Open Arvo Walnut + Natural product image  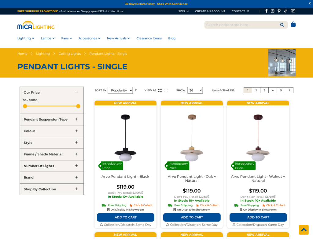tap(258, 138)
